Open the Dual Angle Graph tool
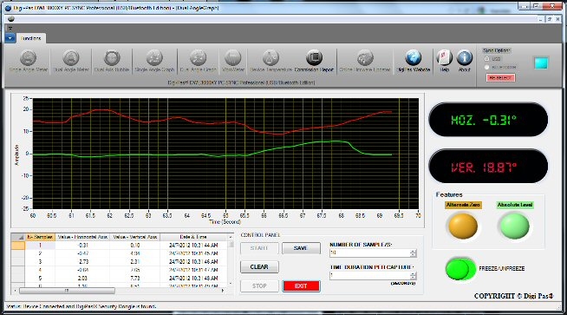Image resolution: width=567 pixels, height=315 pixels. 199,61
